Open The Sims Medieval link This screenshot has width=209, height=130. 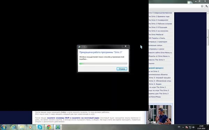(156, 34)
